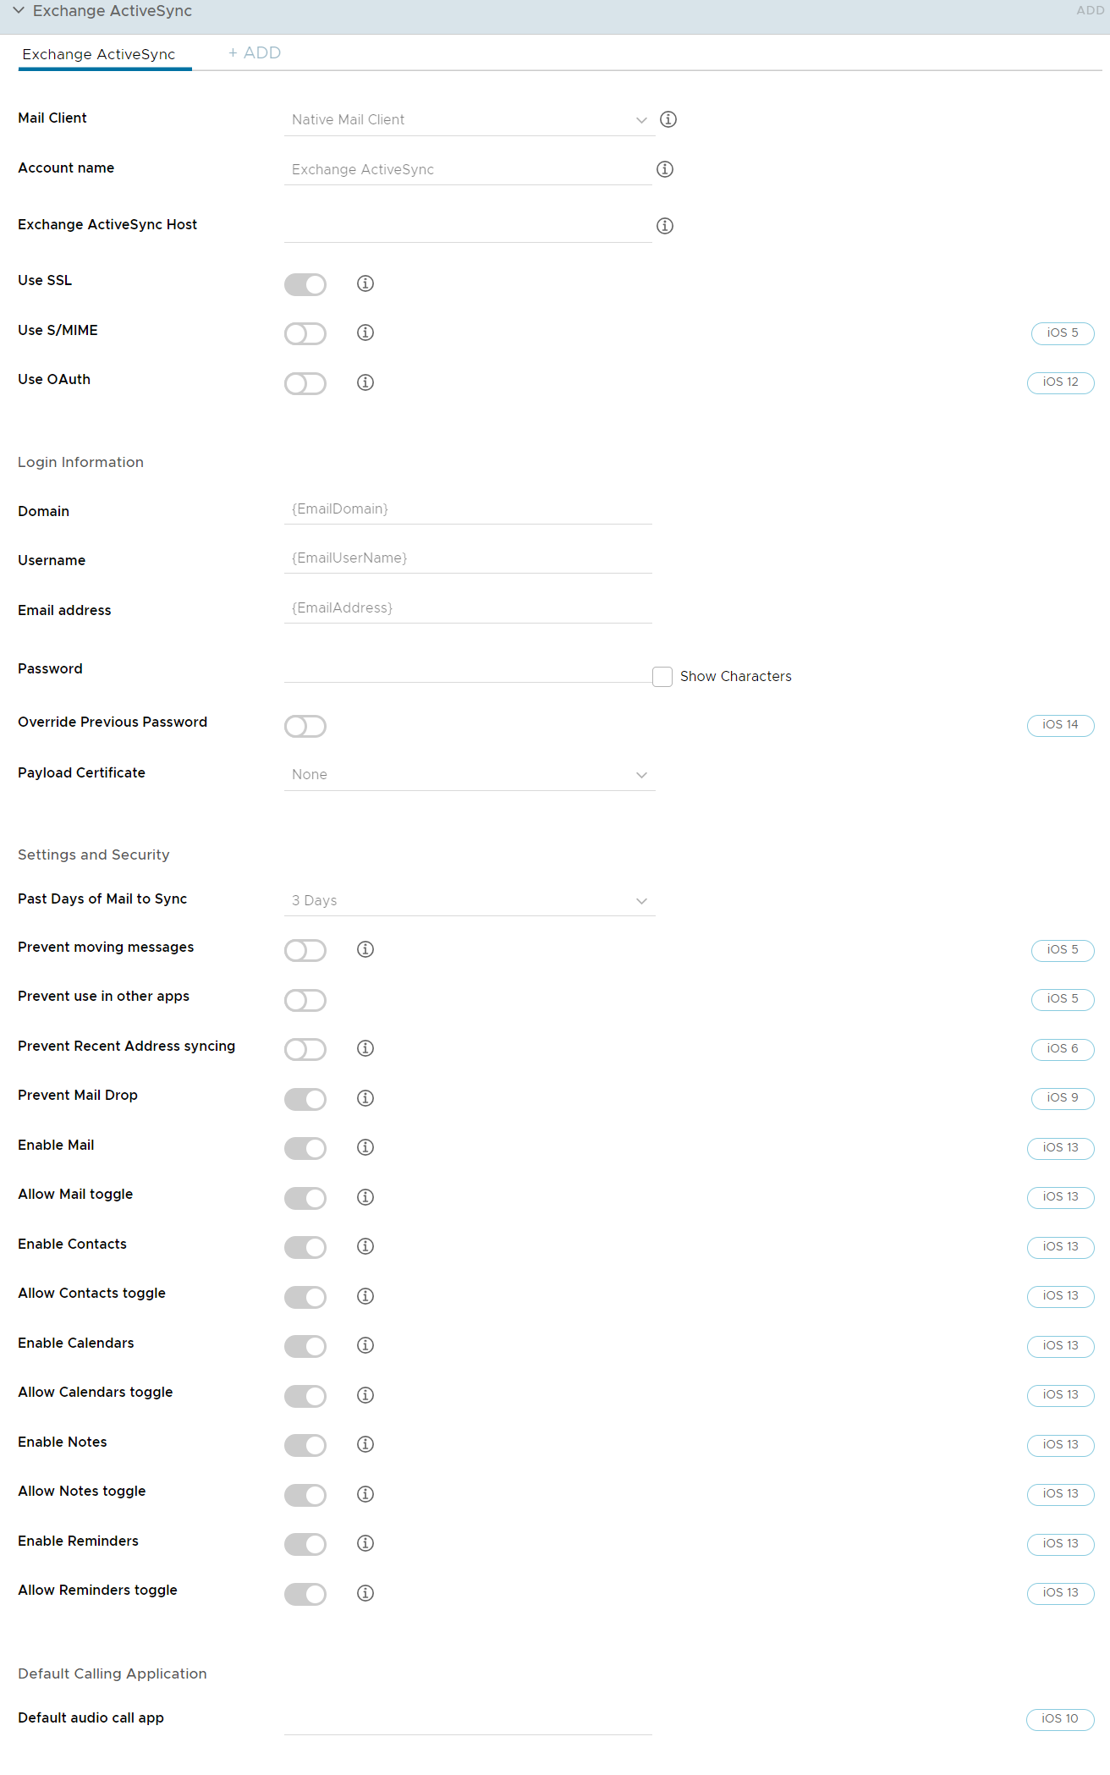
Task: Click the Domain input field
Action: [468, 509]
